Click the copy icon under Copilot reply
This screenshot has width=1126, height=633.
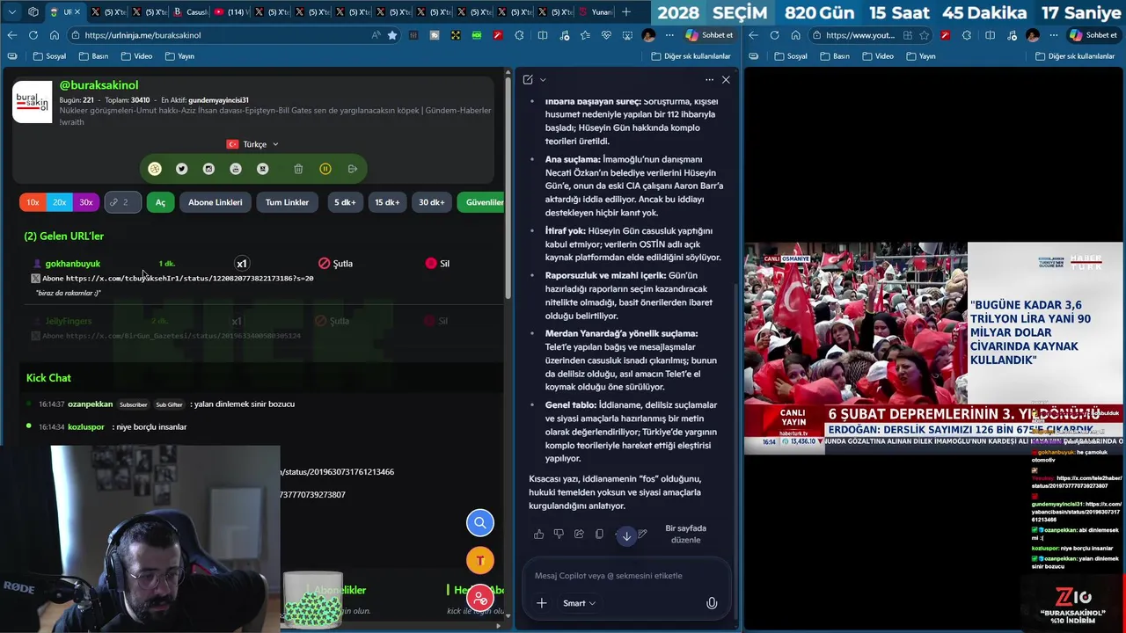click(x=599, y=534)
